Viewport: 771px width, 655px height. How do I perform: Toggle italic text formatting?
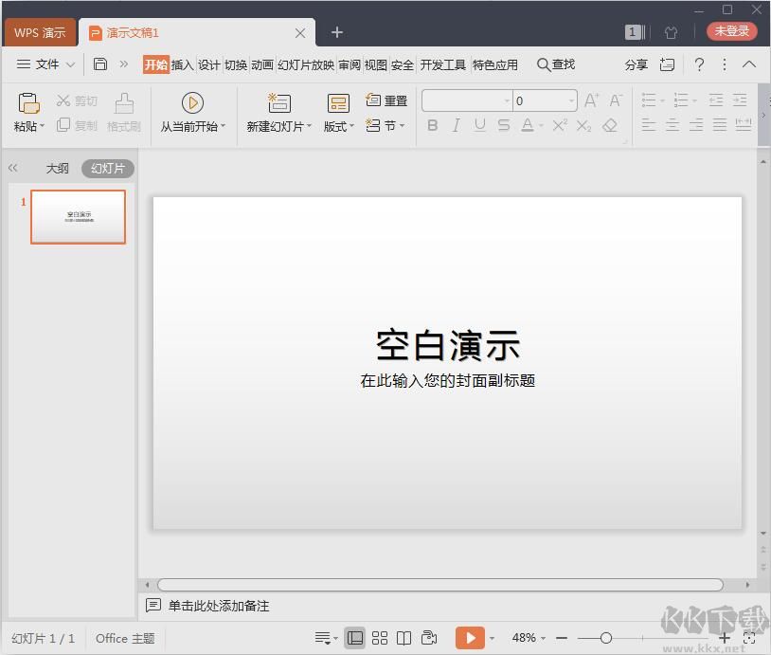pyautogui.click(x=457, y=124)
